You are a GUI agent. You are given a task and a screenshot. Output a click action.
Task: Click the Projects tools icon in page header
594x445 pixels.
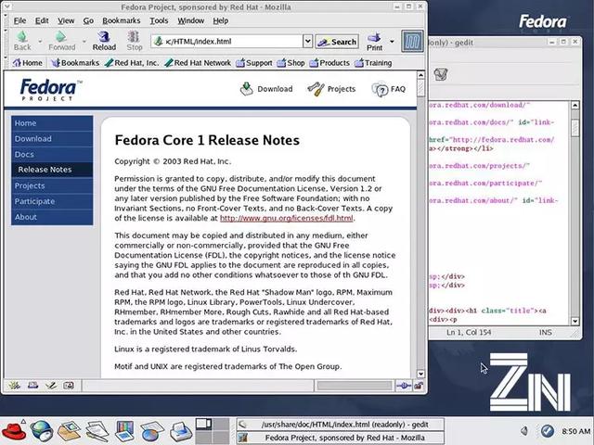point(316,89)
